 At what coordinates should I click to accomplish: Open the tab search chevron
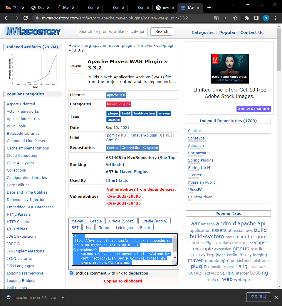pyautogui.click(x=234, y=4)
